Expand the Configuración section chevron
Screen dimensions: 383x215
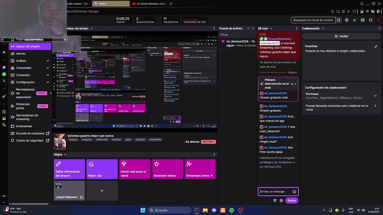(x=48, y=82)
